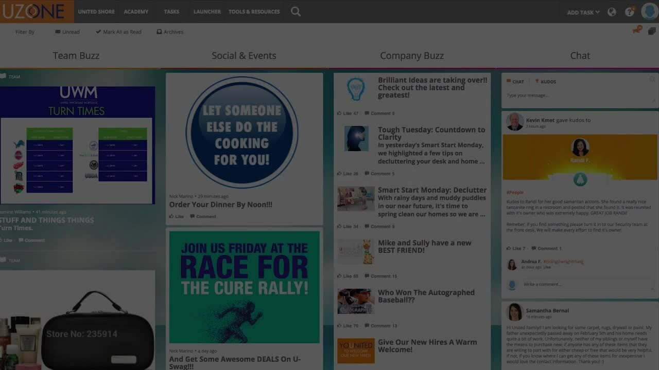This screenshot has height=370, width=659.
Task: Open the 5 comments on Tough Tuesday post
Action: click(x=379, y=174)
